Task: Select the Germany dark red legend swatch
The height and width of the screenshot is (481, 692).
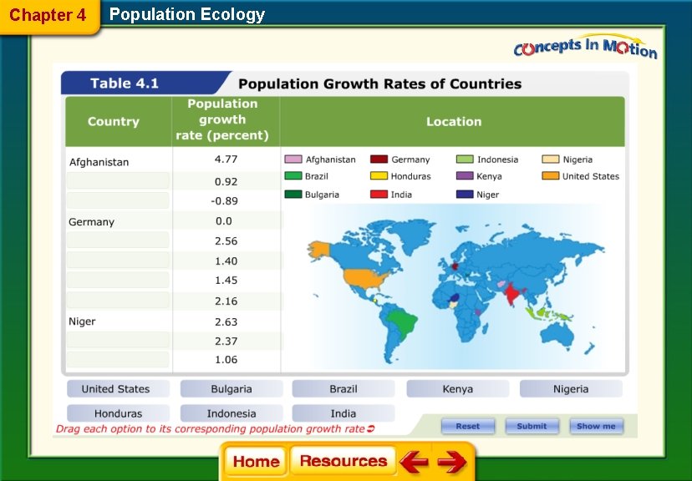Action: click(379, 159)
